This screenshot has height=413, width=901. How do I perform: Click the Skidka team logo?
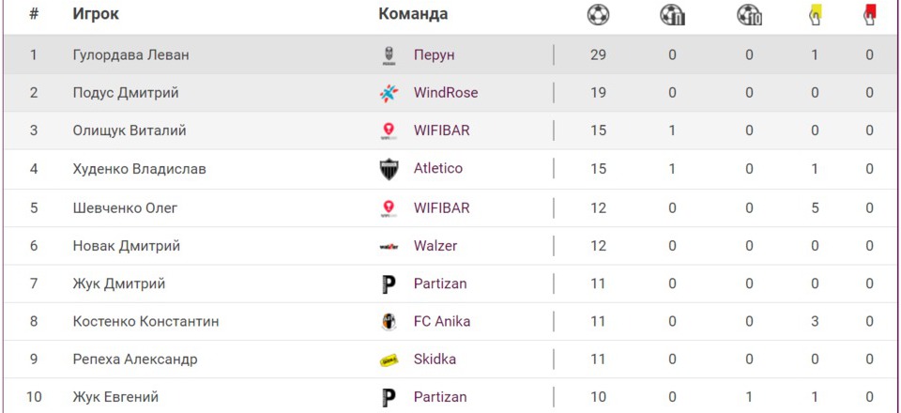[x=389, y=359]
